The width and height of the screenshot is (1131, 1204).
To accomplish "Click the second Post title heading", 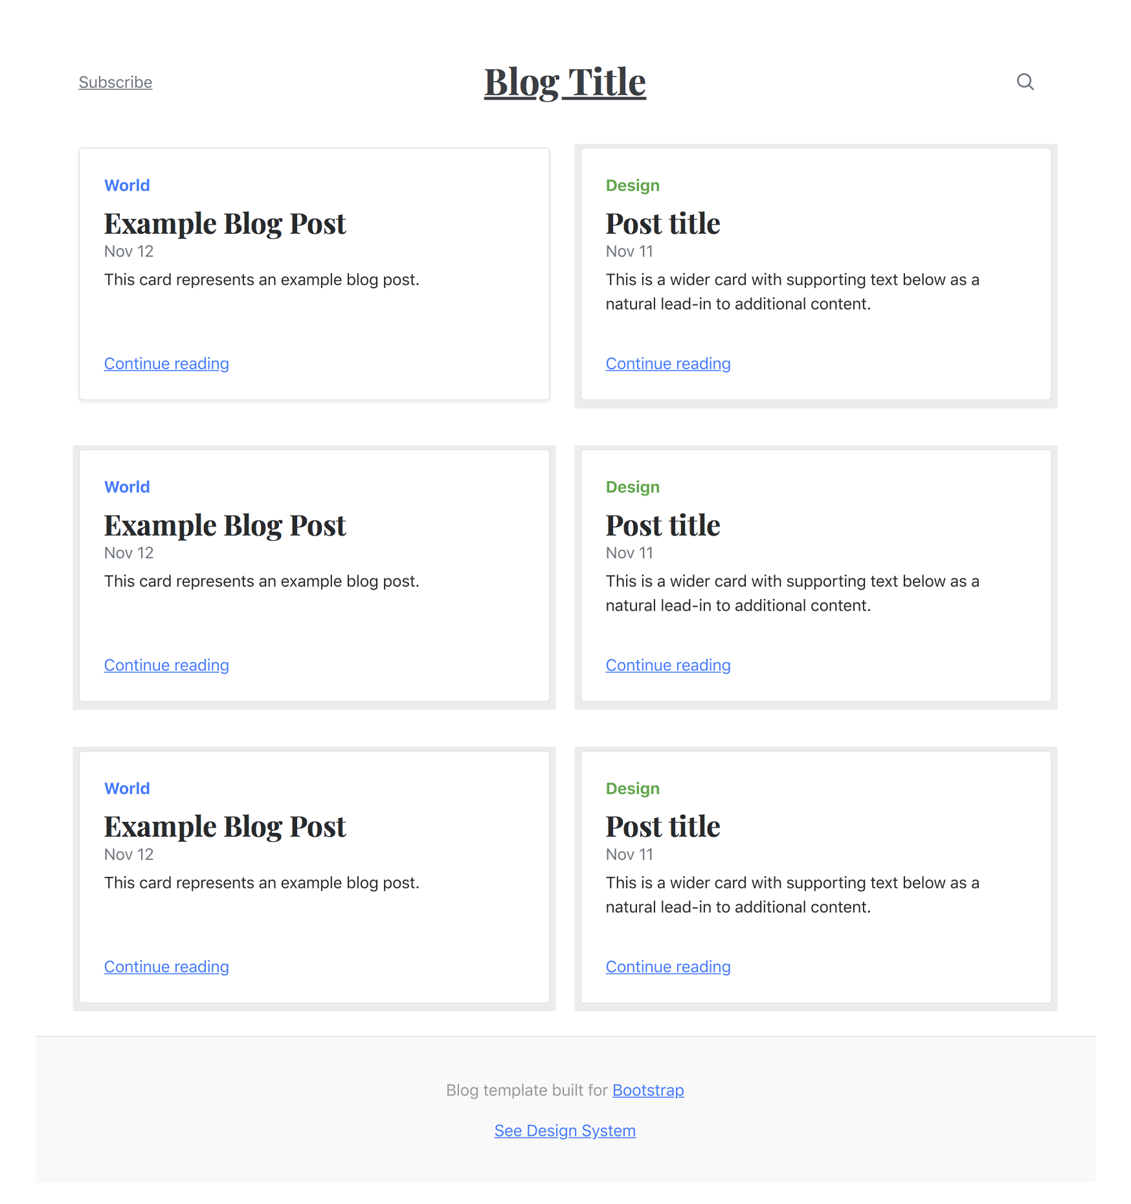I will point(662,525).
